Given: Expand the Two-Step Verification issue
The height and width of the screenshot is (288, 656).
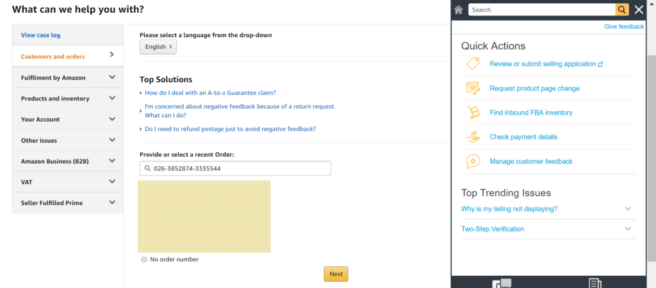Looking at the screenshot, I should [628, 228].
